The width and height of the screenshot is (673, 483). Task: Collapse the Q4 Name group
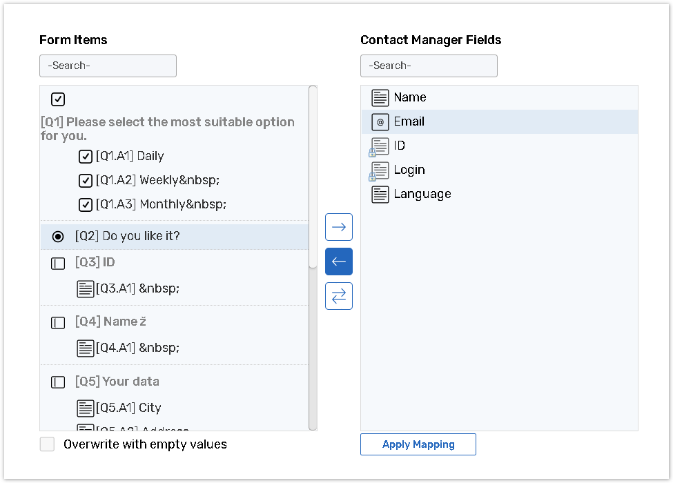tap(59, 323)
